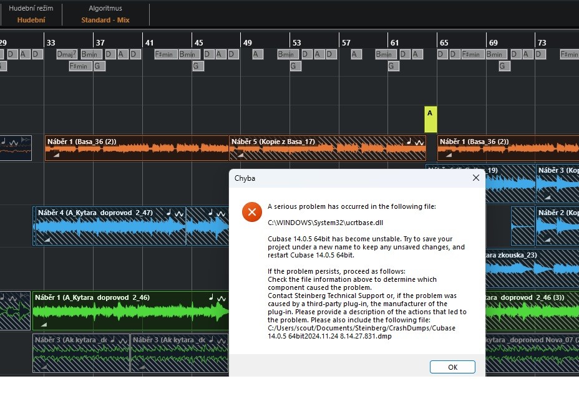Click arrow stretch icon on dark bass clip before bar 33
The width and height of the screenshot is (579, 404).
click(26, 140)
